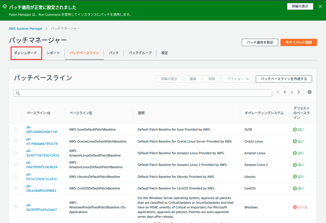Open the アクション dropdown menu
This screenshot has width=326, height=223.
[238, 79]
